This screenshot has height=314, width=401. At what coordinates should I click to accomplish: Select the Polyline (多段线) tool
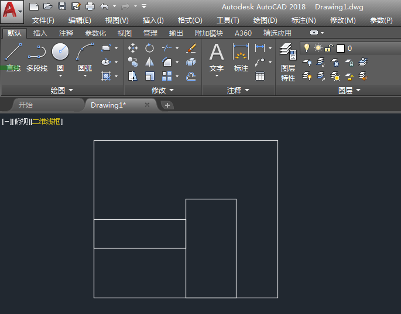(37, 53)
